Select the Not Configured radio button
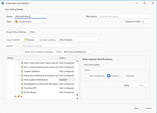 [x=87, y=76]
